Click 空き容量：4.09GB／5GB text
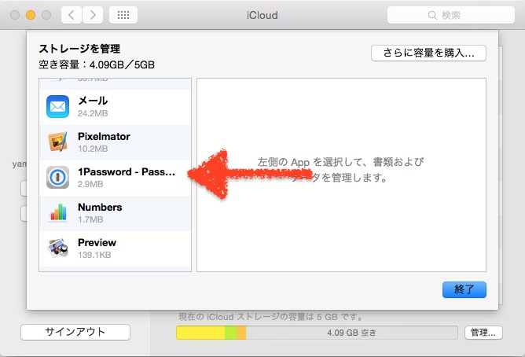The height and width of the screenshot is (357, 525). click(x=97, y=64)
